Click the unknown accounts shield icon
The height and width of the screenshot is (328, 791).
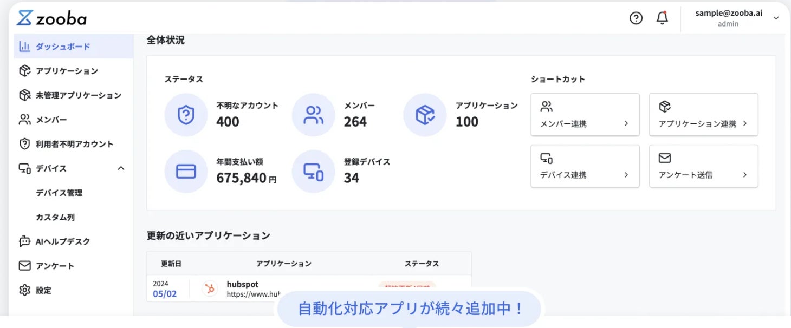[x=186, y=115]
